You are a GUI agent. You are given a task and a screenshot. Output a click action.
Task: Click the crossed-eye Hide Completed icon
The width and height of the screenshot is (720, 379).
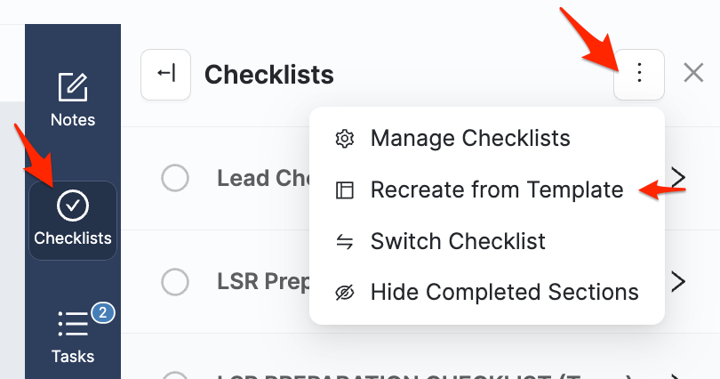click(344, 293)
